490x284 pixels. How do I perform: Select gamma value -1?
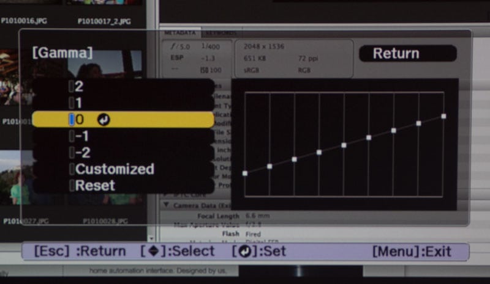click(123, 136)
